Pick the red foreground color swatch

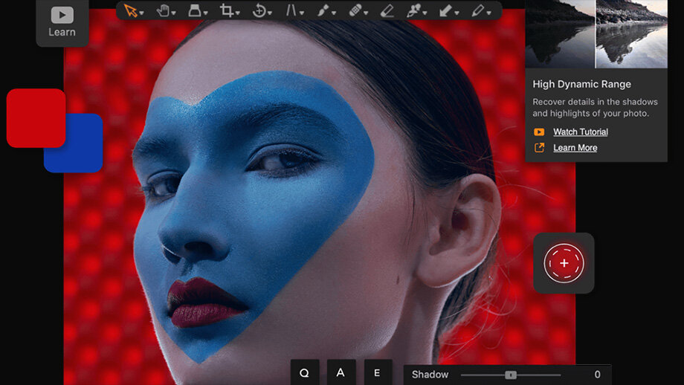[36, 117]
